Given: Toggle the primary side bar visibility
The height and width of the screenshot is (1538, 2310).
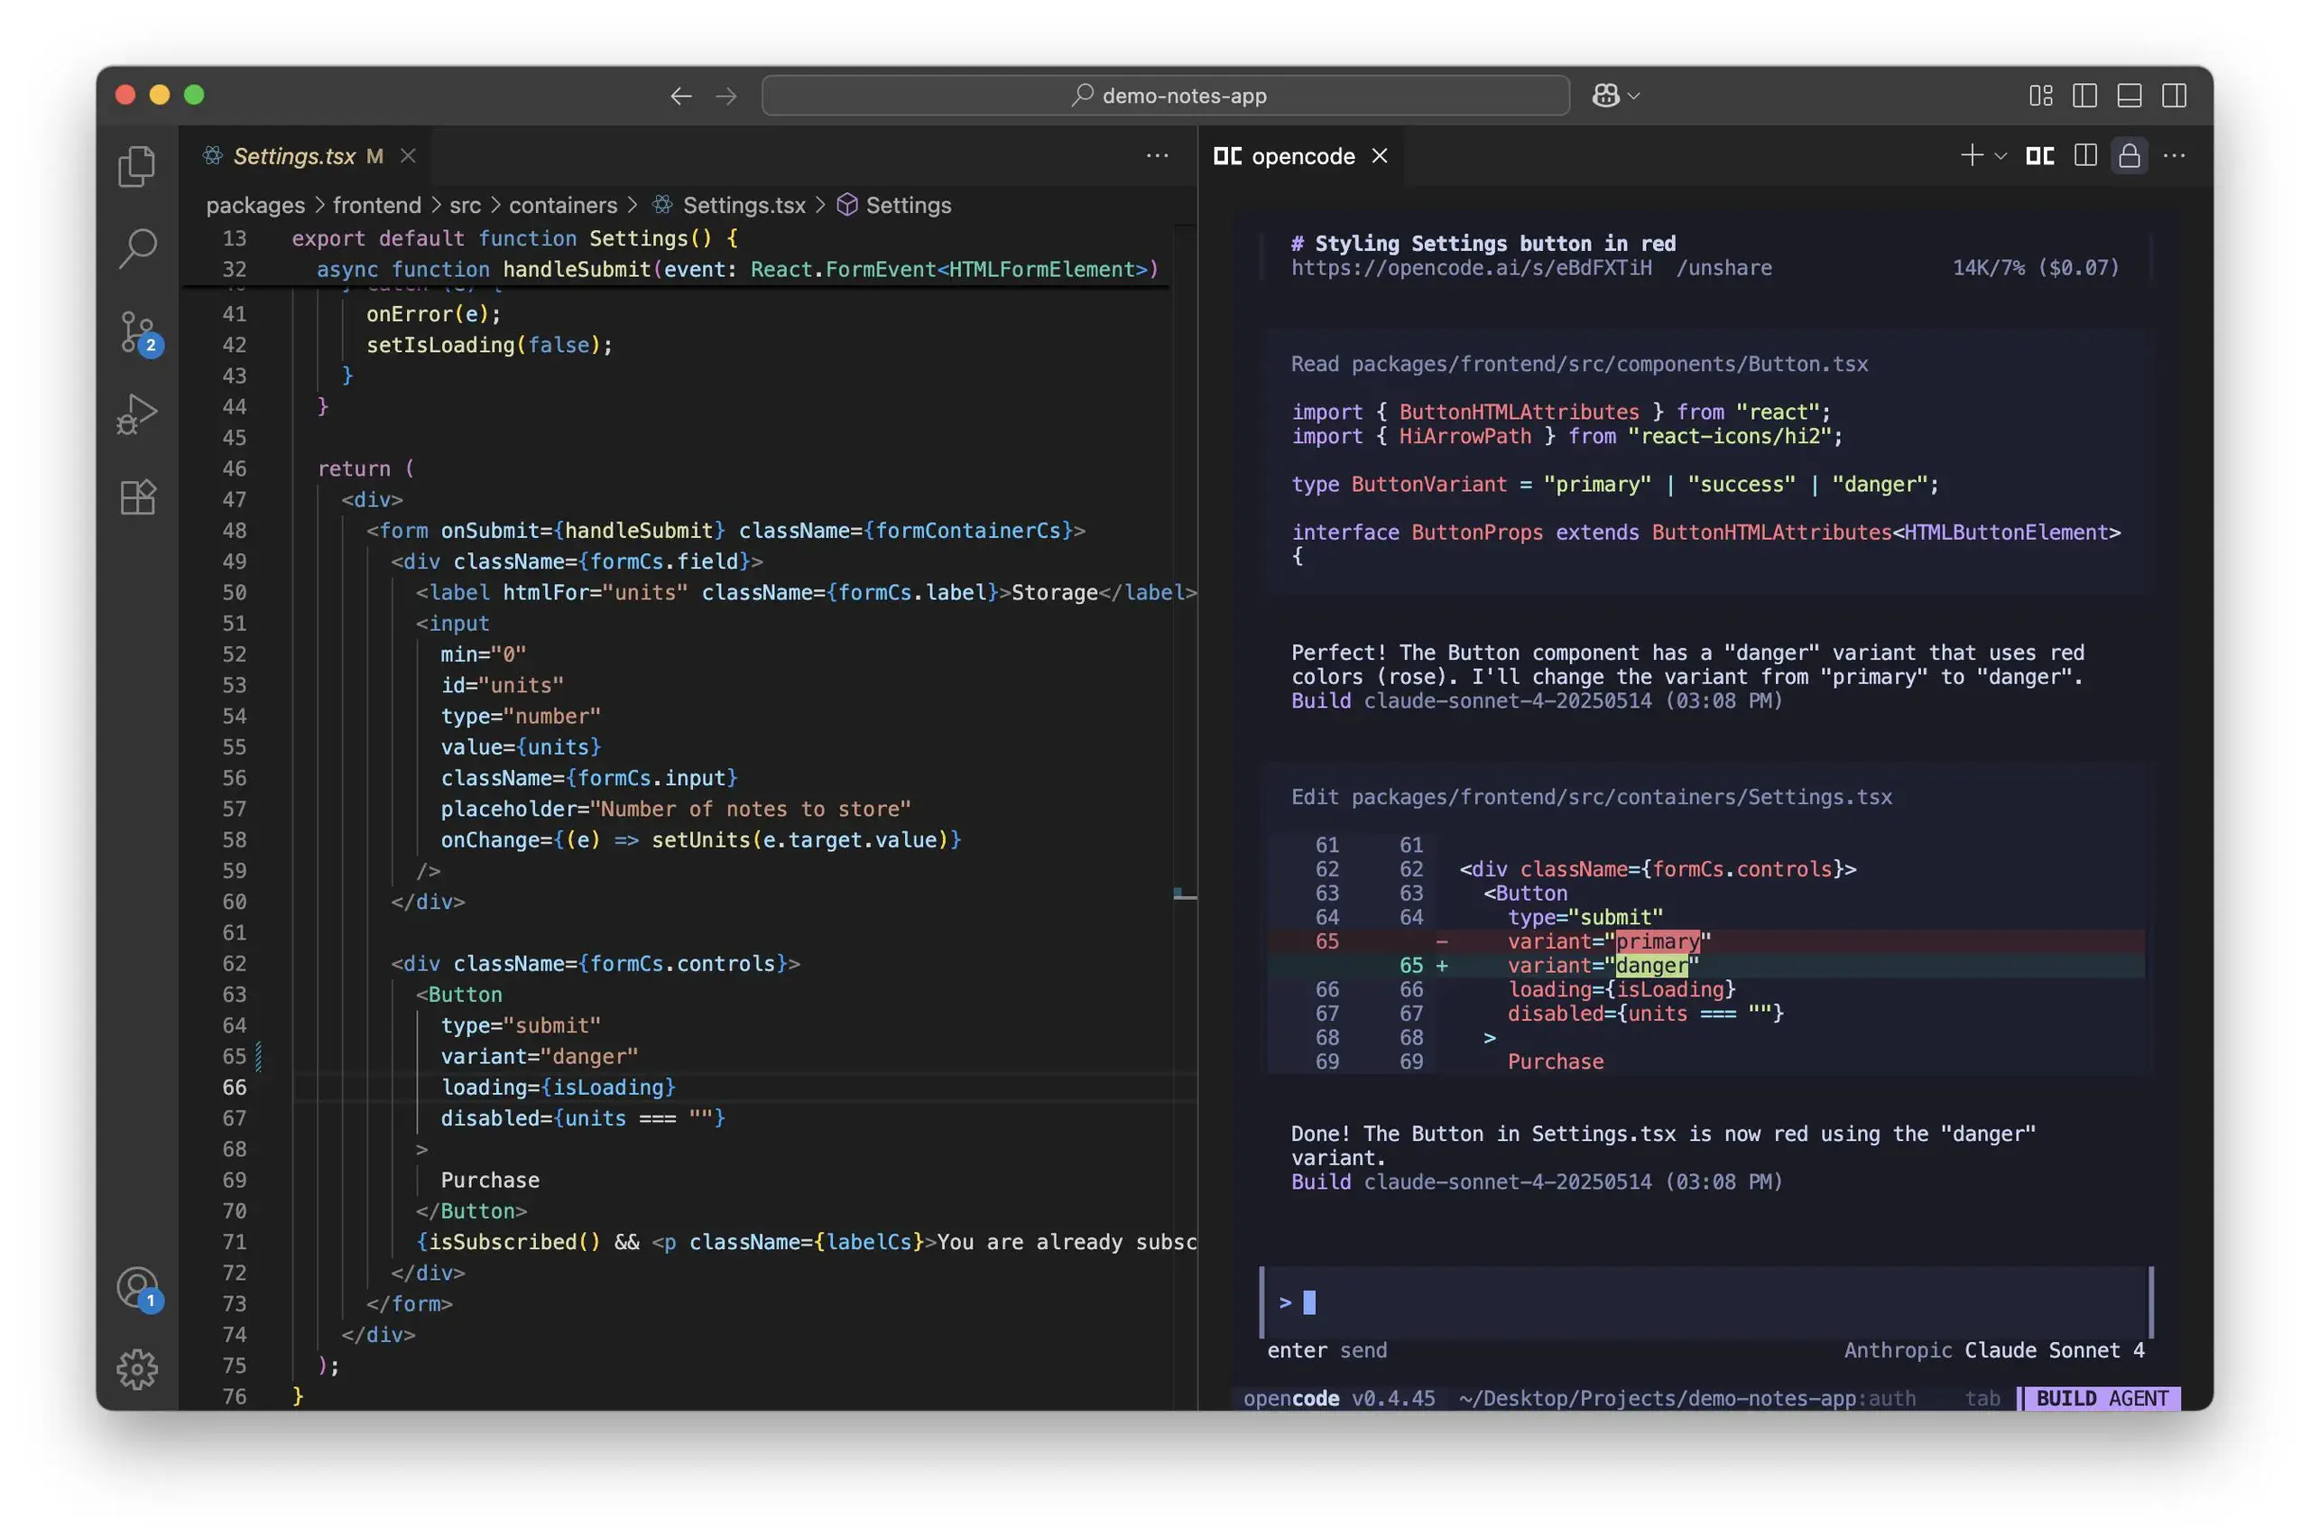Looking at the screenshot, I should [2084, 95].
